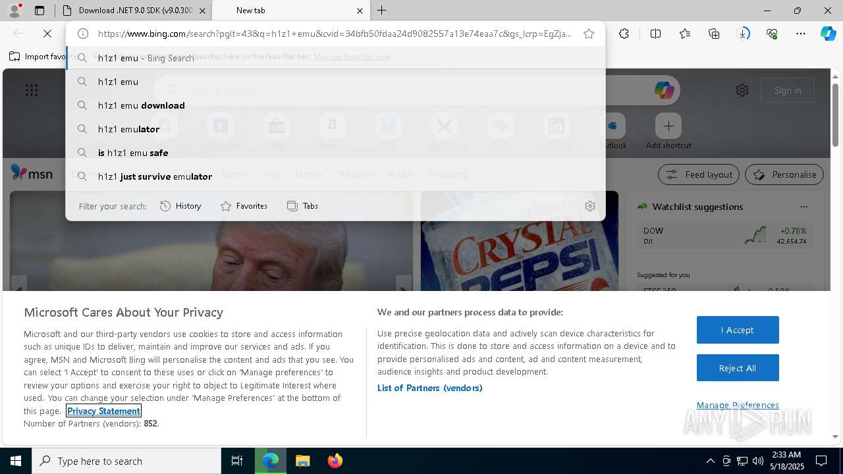Filter search by Favorites
Viewport: 843px width, 474px height.
pos(244,206)
